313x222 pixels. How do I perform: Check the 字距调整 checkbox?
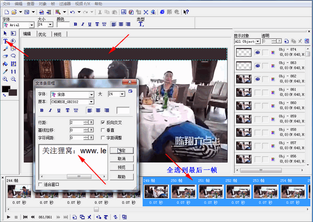[x=103, y=138]
